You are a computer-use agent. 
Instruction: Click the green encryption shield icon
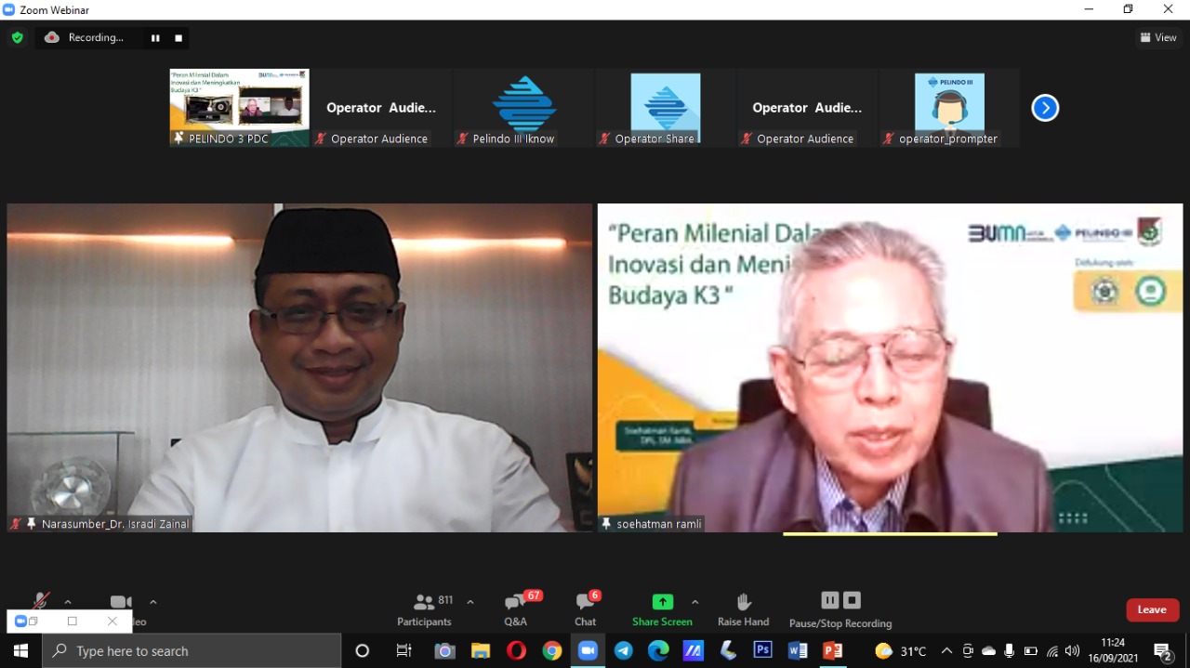(17, 38)
